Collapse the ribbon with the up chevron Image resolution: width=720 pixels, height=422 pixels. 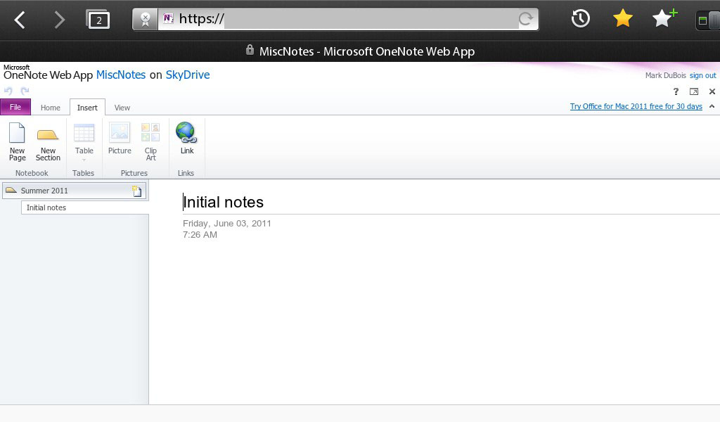coord(712,106)
